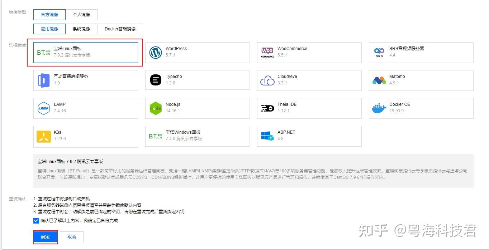This screenshot has width=489, height=250.
Task: Choose the 互动直播房间服务 1.0 card
Action: [x=86, y=80]
